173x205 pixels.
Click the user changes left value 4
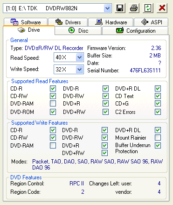coord(159,184)
